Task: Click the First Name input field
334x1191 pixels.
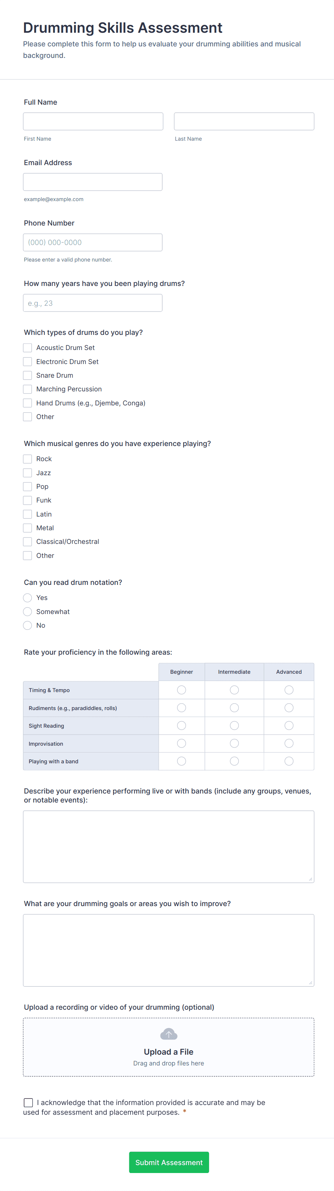Action: [x=93, y=121]
